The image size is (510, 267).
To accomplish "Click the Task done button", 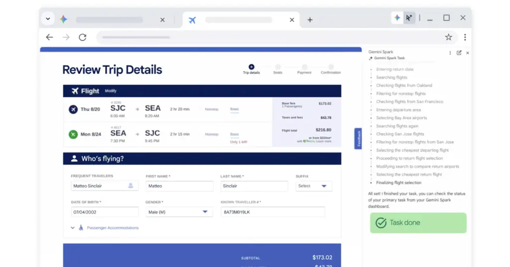I will [x=418, y=223].
